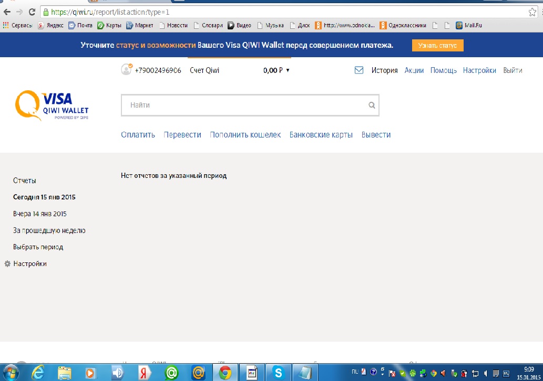Click the network connection tray icon
The width and height of the screenshot is (543, 381).
[x=475, y=374]
